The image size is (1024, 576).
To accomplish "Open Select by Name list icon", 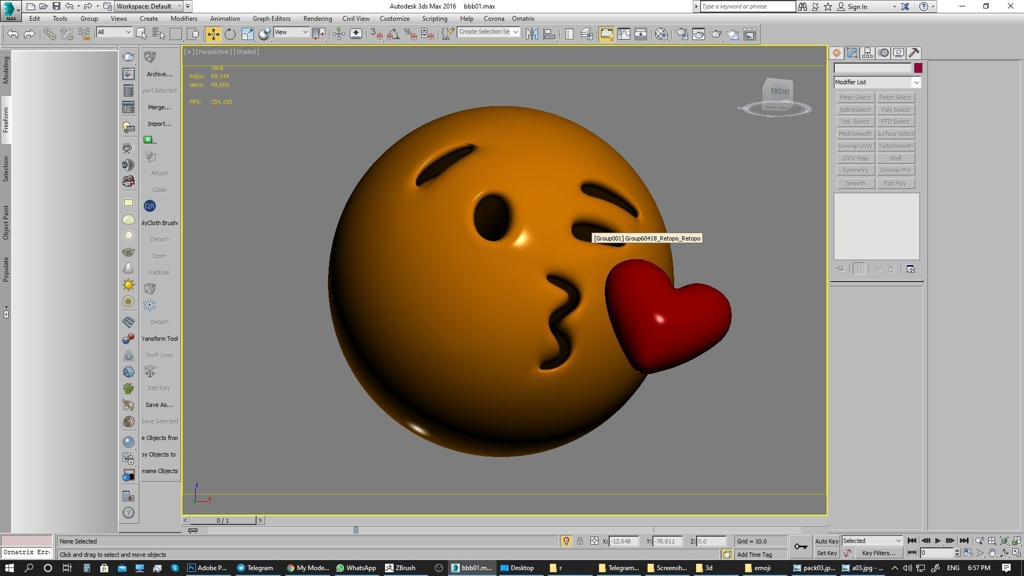I will pos(158,34).
